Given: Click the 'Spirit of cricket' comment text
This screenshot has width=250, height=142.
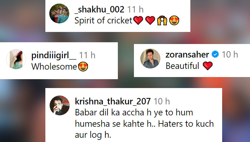Looking at the screenshot, I should (x=104, y=21).
